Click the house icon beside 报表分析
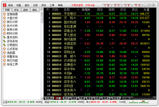 [x=5, y=30]
